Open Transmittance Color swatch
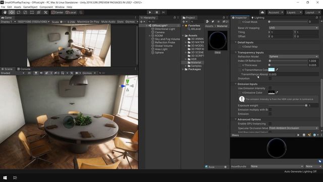Screen dimensions: 323x182 coord(272,70)
